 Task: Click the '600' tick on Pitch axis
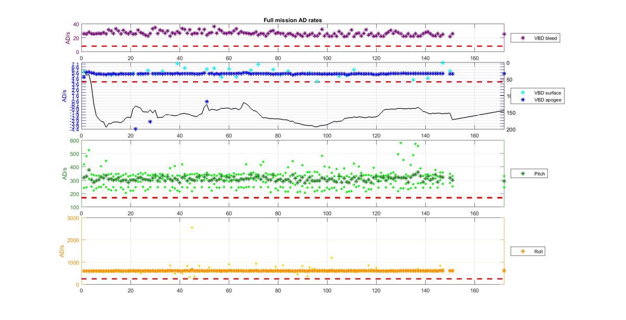(75, 141)
